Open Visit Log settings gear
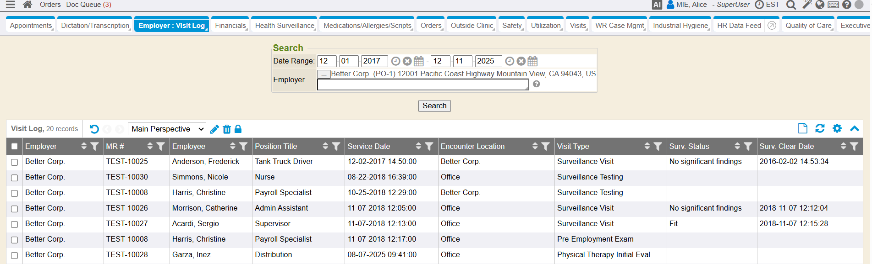This screenshot has width=872, height=264. click(x=837, y=128)
